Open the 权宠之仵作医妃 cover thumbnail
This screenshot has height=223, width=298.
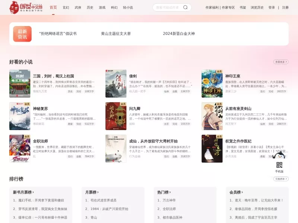(x=212, y=149)
